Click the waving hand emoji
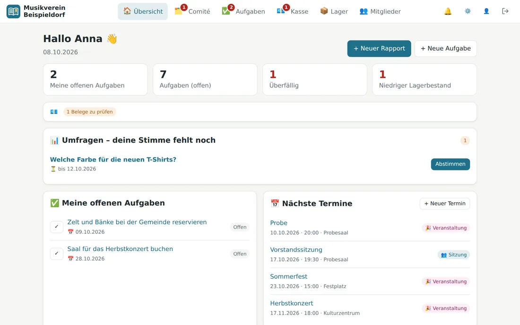The image size is (520, 325). point(112,39)
